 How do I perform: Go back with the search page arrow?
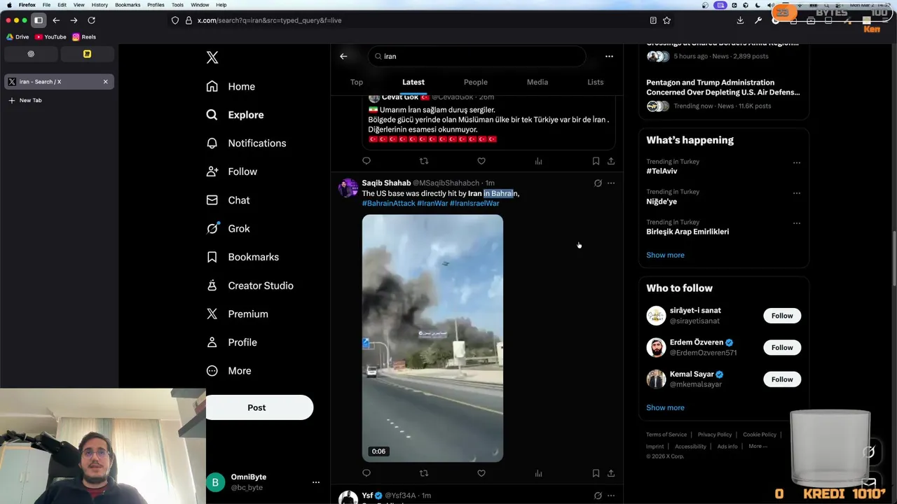coord(343,56)
